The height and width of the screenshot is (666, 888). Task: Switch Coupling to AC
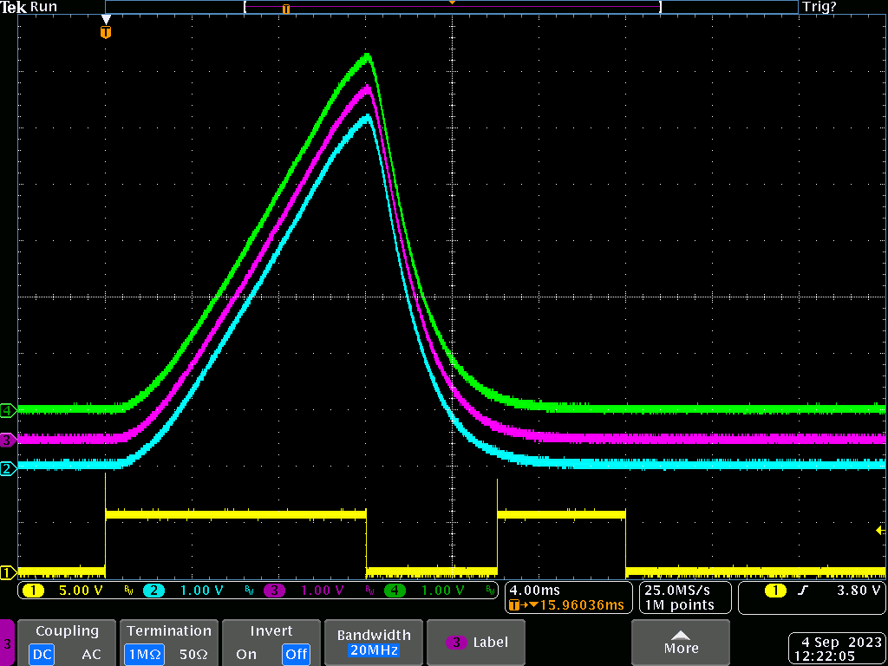pos(91,654)
